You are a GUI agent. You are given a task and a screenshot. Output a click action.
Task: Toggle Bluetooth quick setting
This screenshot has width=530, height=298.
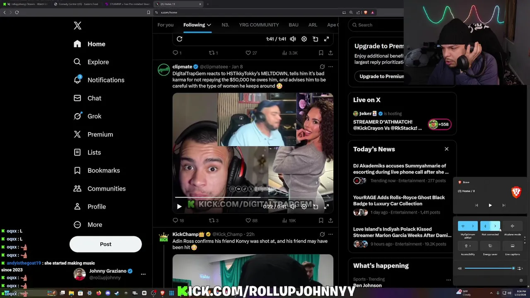coord(485,226)
